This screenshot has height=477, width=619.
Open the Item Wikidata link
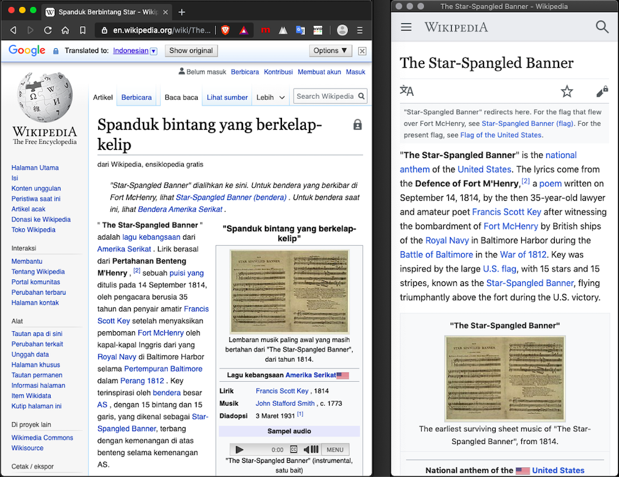[31, 396]
